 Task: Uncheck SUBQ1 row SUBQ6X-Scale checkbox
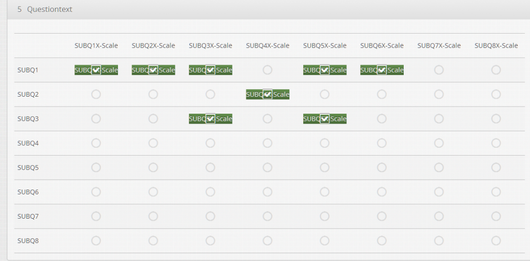pos(381,70)
